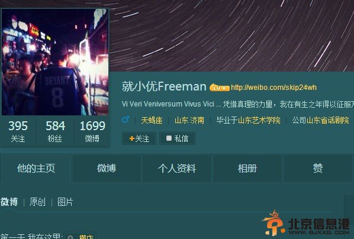This screenshot has width=354, height=239.
Task: Click the LV level badge icon
Action: (219, 88)
